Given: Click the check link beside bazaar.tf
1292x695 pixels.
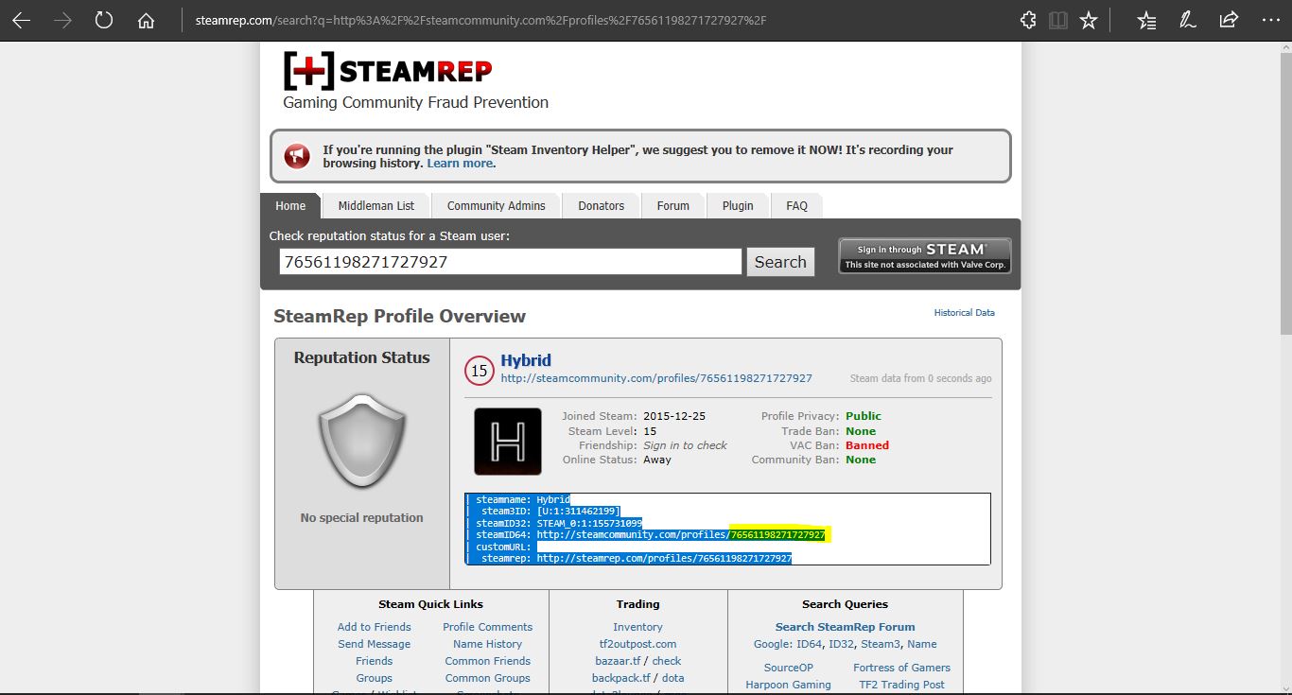Looking at the screenshot, I should click(667, 661).
